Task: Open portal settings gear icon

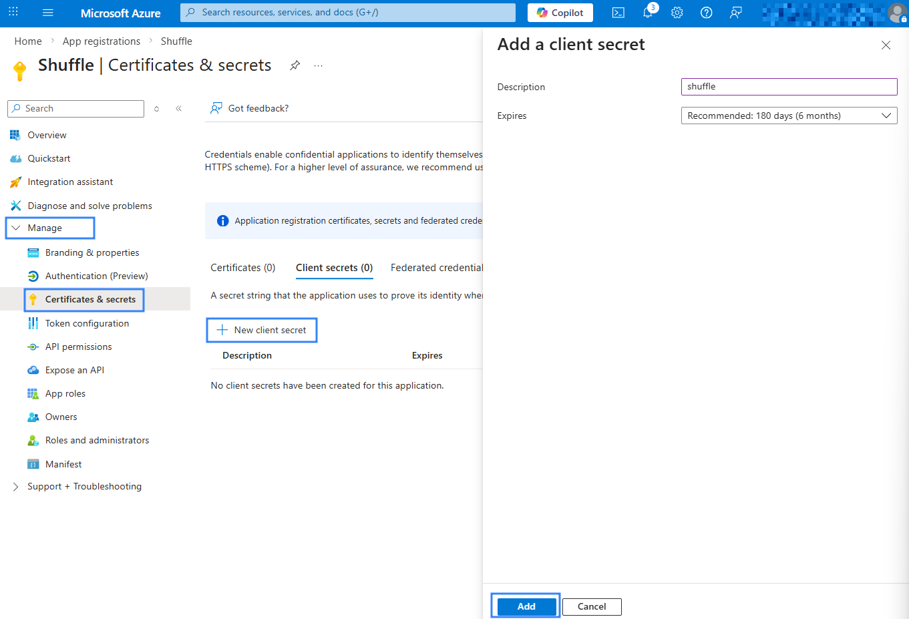Action: pyautogui.click(x=677, y=13)
